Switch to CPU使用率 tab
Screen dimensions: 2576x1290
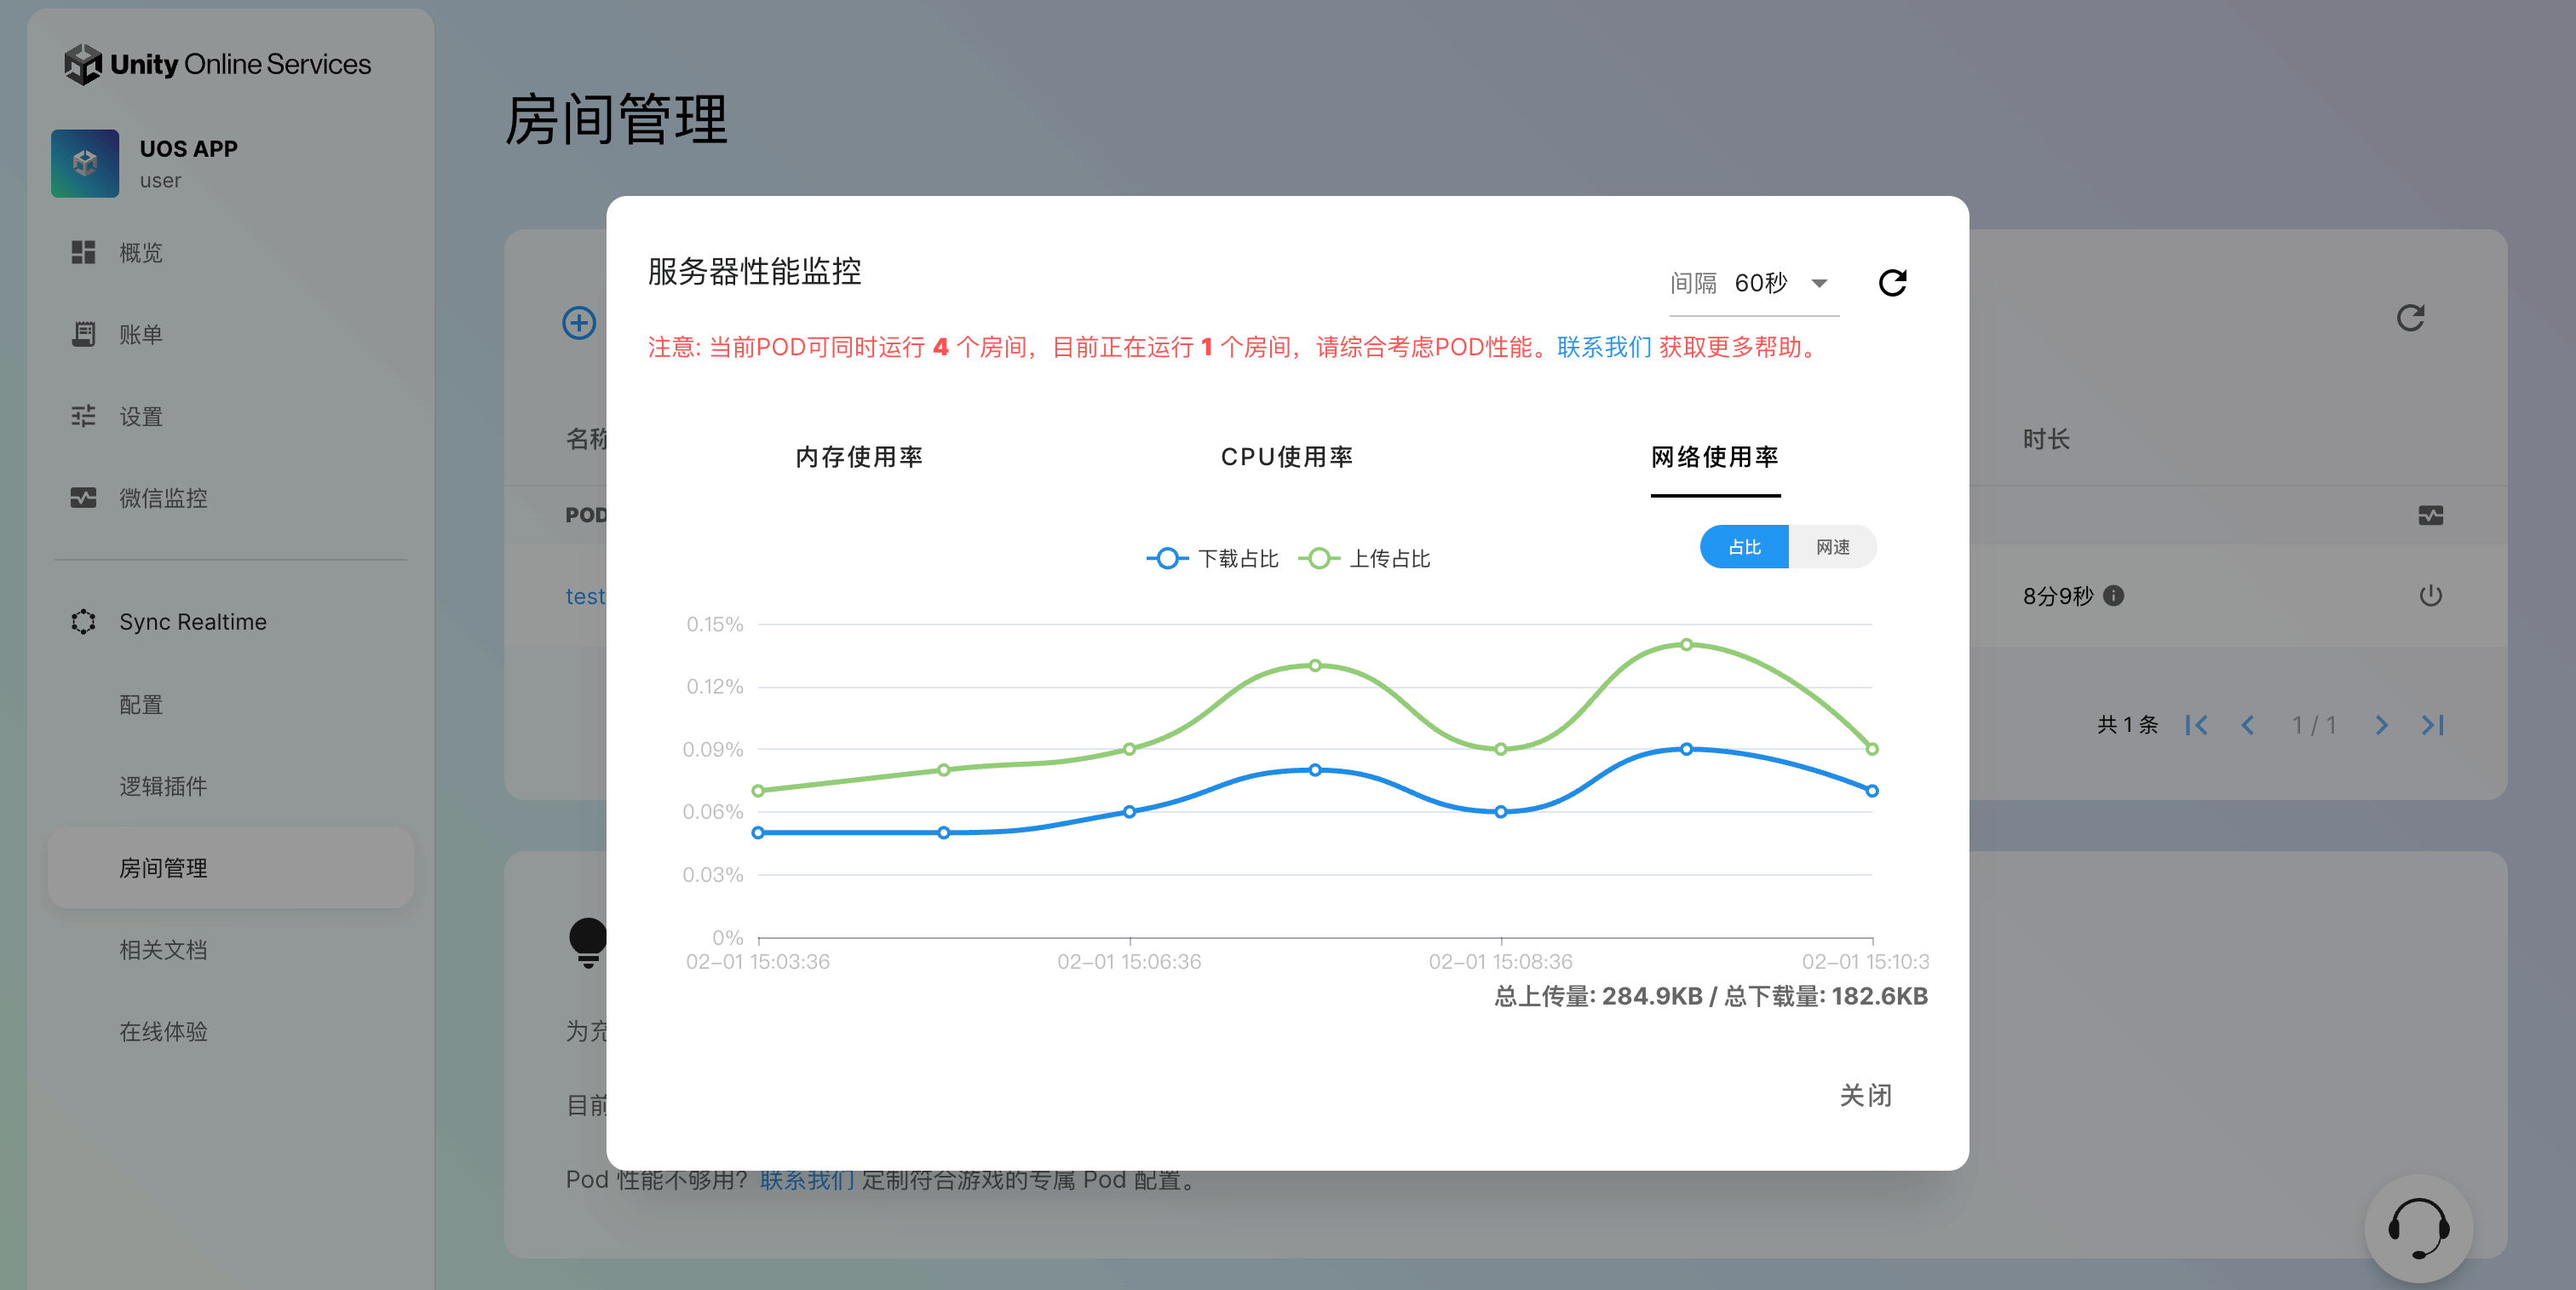click(1286, 457)
